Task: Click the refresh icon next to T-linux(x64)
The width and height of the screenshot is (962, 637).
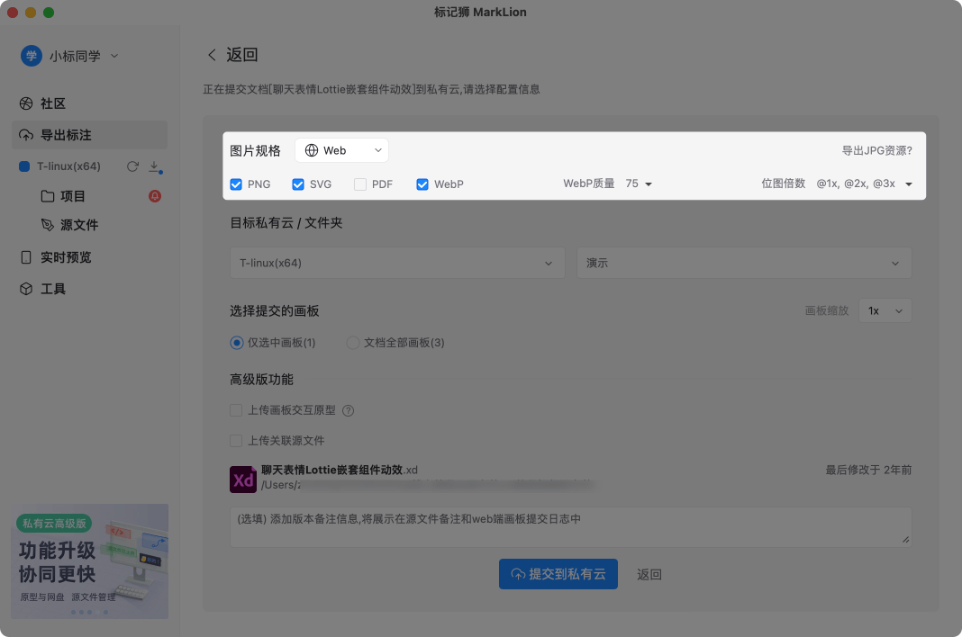Action: 132,166
